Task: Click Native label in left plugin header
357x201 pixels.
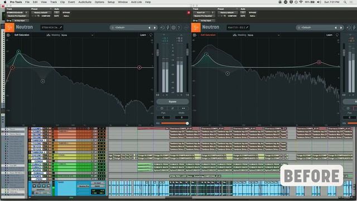Action: click(66, 16)
